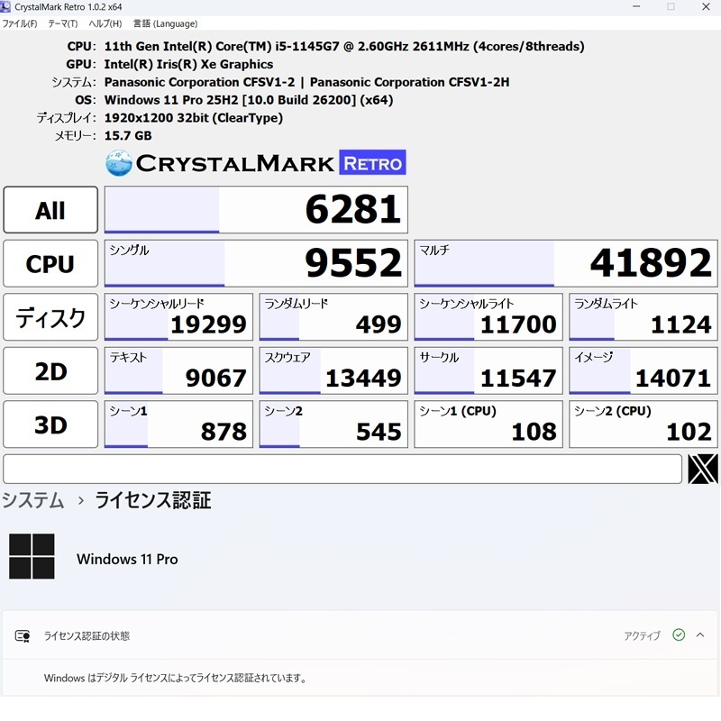Select the All score 6281 box
Viewport: 721px width, 721px height.
pos(256,210)
